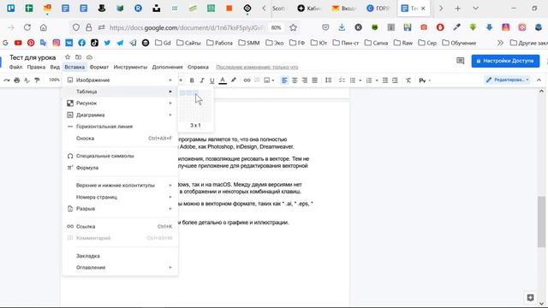Expand the numbered list style dropdown

(x=377, y=80)
